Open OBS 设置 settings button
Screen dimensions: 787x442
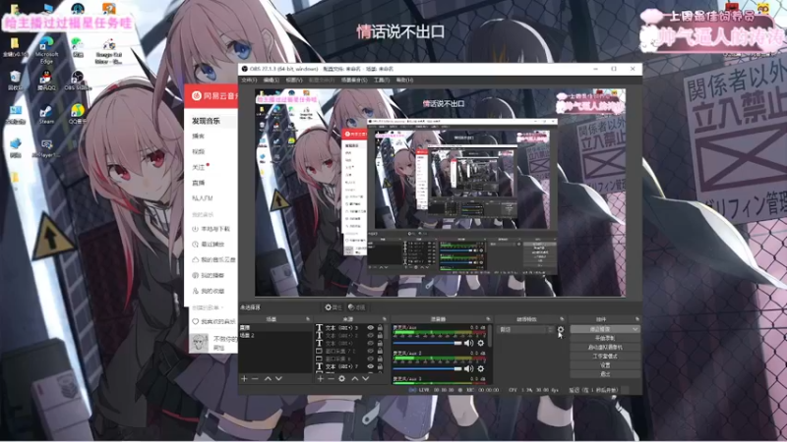tap(605, 365)
